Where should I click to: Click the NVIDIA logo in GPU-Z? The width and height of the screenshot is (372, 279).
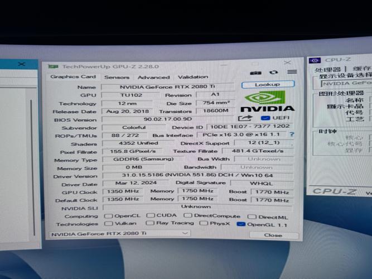coord(267,102)
